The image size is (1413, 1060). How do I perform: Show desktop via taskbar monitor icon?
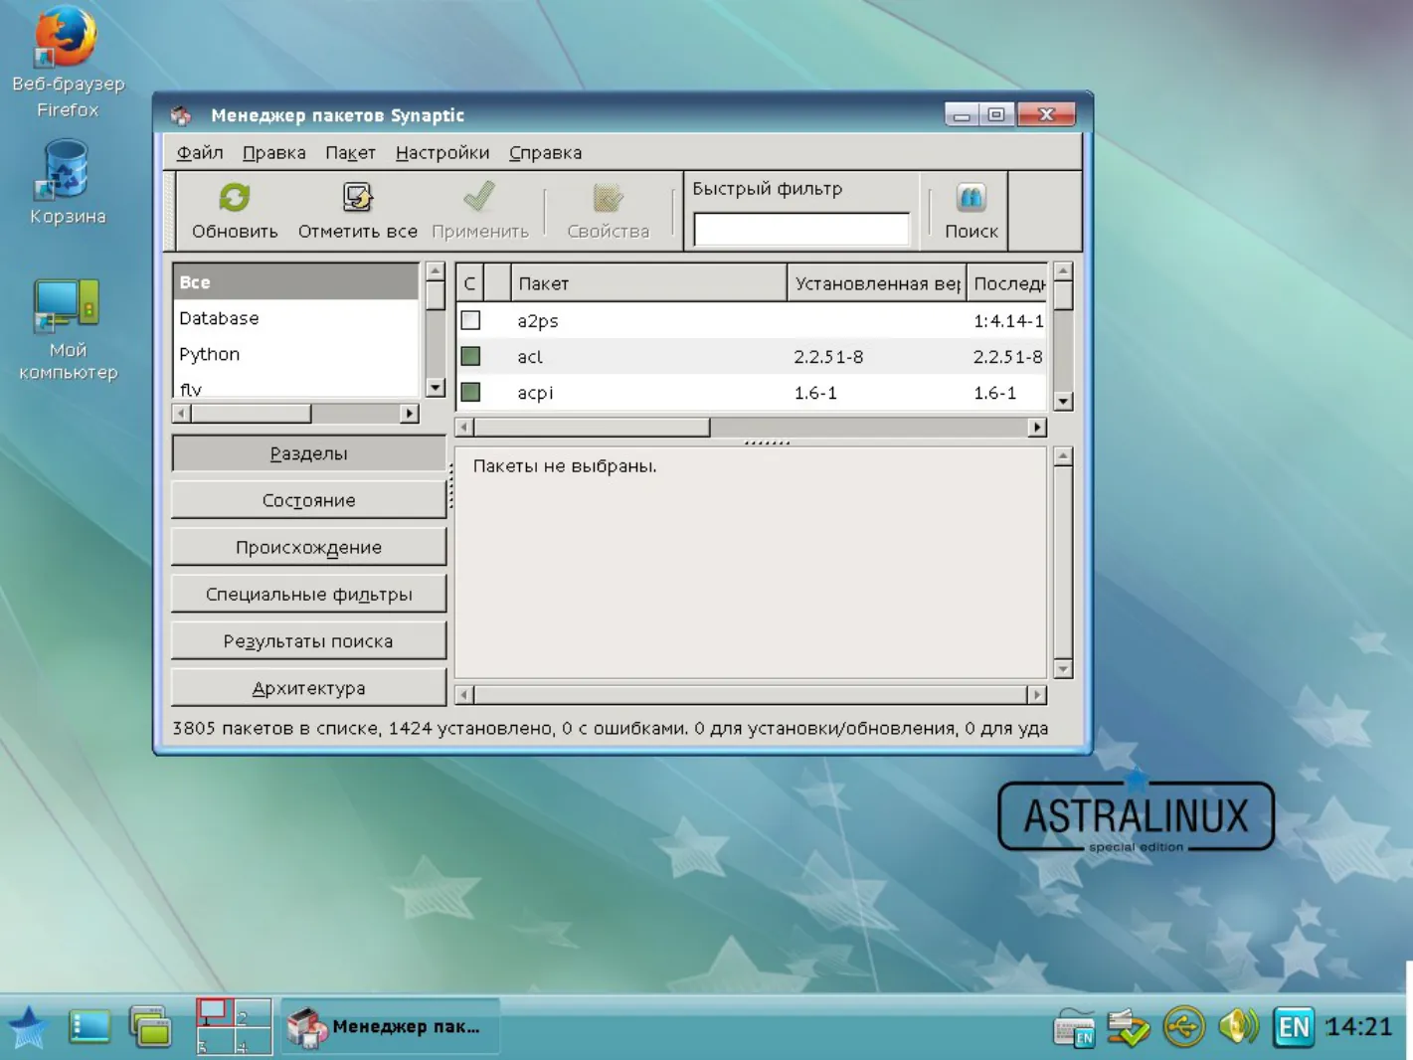(x=89, y=1027)
